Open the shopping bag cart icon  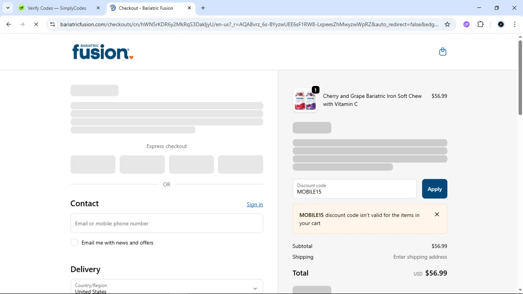tap(442, 52)
